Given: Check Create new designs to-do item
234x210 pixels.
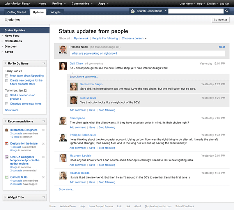Looking at the screenshot, I should [7, 81].
